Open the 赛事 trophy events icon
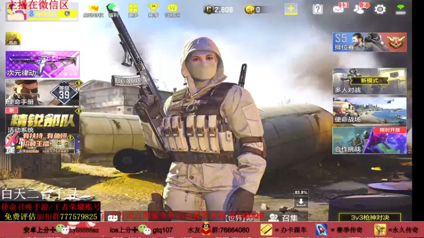The image size is (424, 238). [x=153, y=11]
